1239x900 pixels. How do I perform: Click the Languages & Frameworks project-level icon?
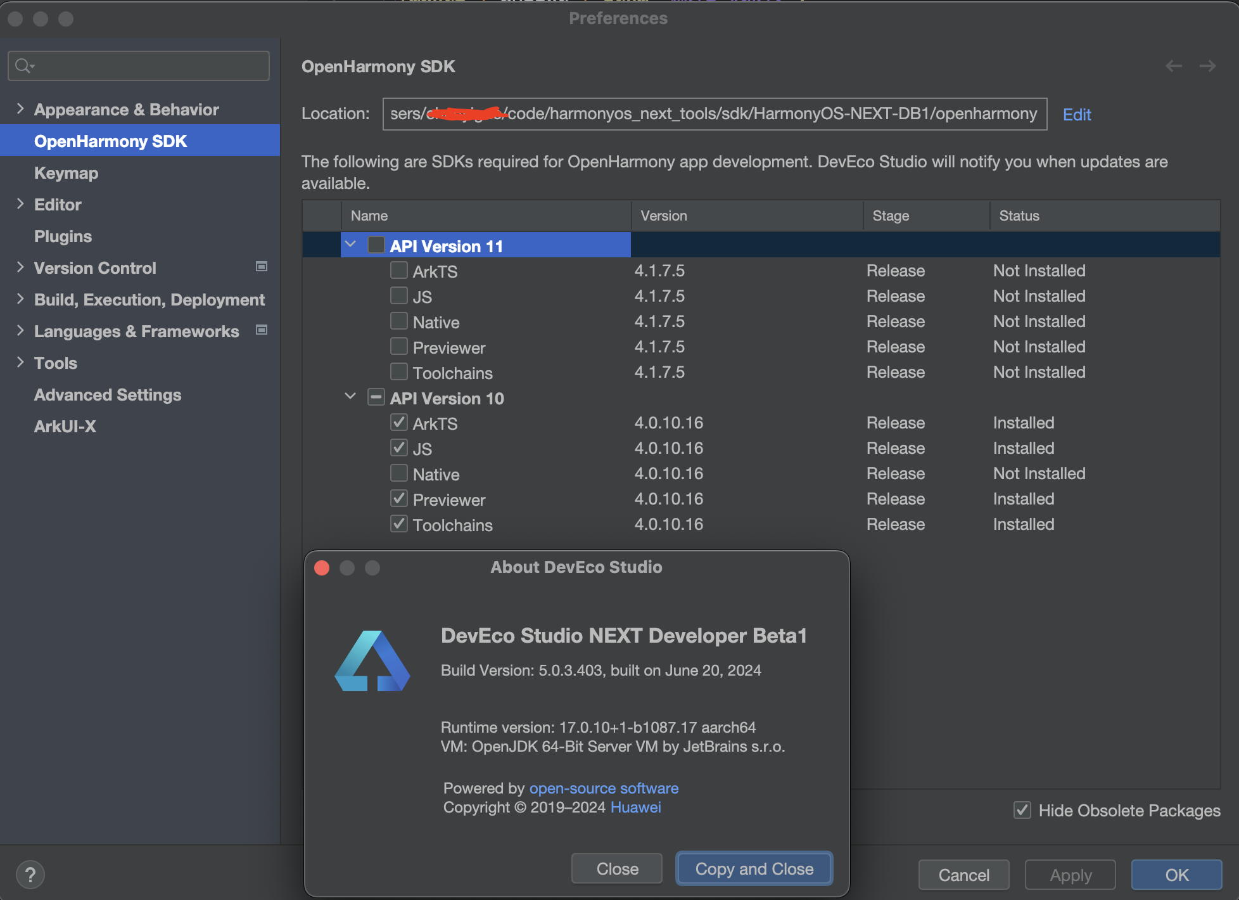tap(261, 330)
